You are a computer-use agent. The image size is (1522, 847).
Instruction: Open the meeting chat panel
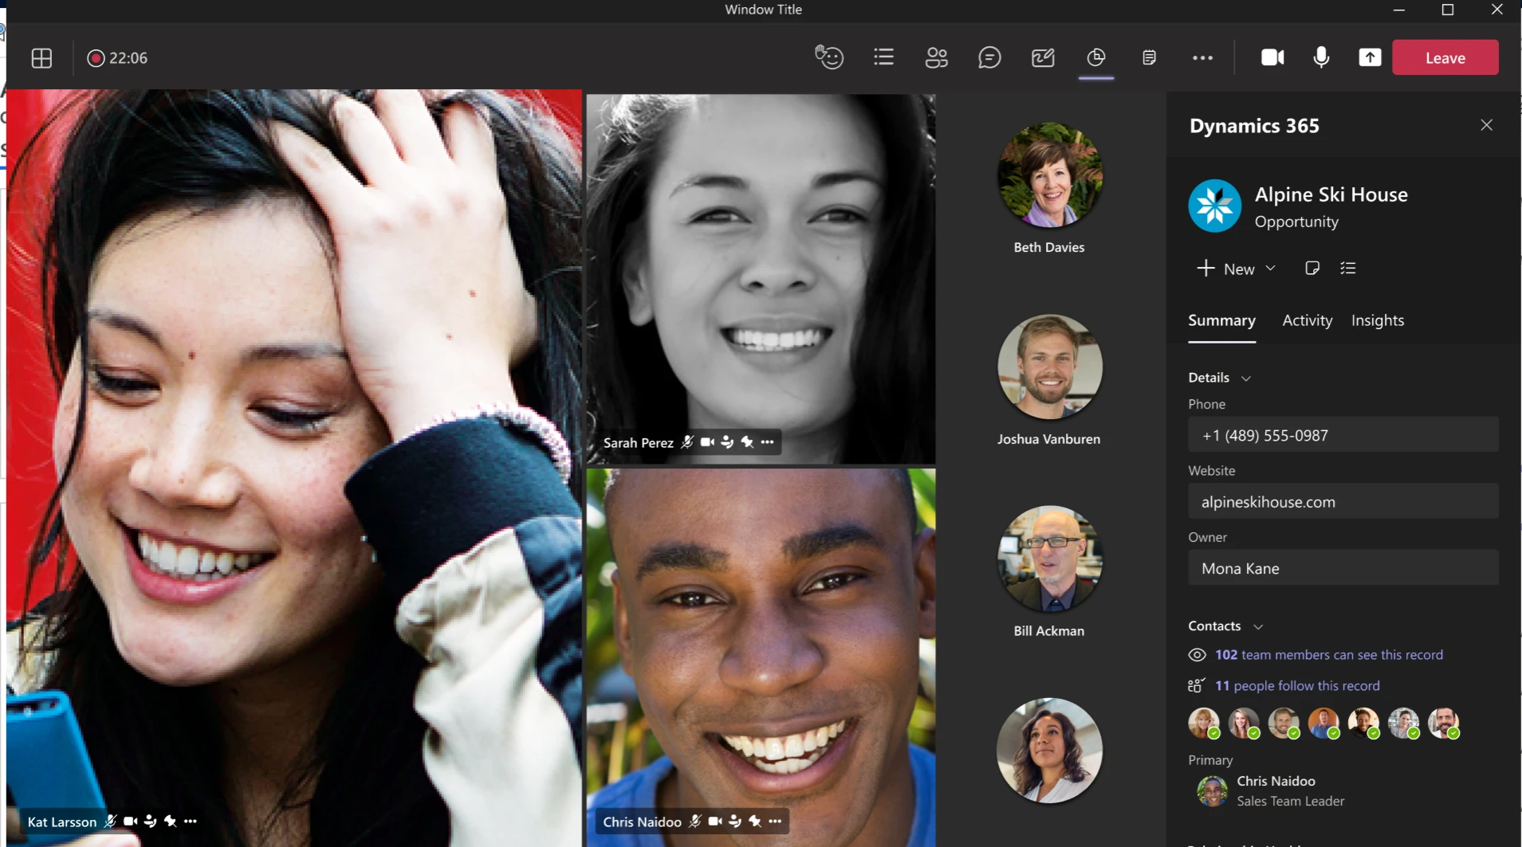pyautogui.click(x=989, y=57)
